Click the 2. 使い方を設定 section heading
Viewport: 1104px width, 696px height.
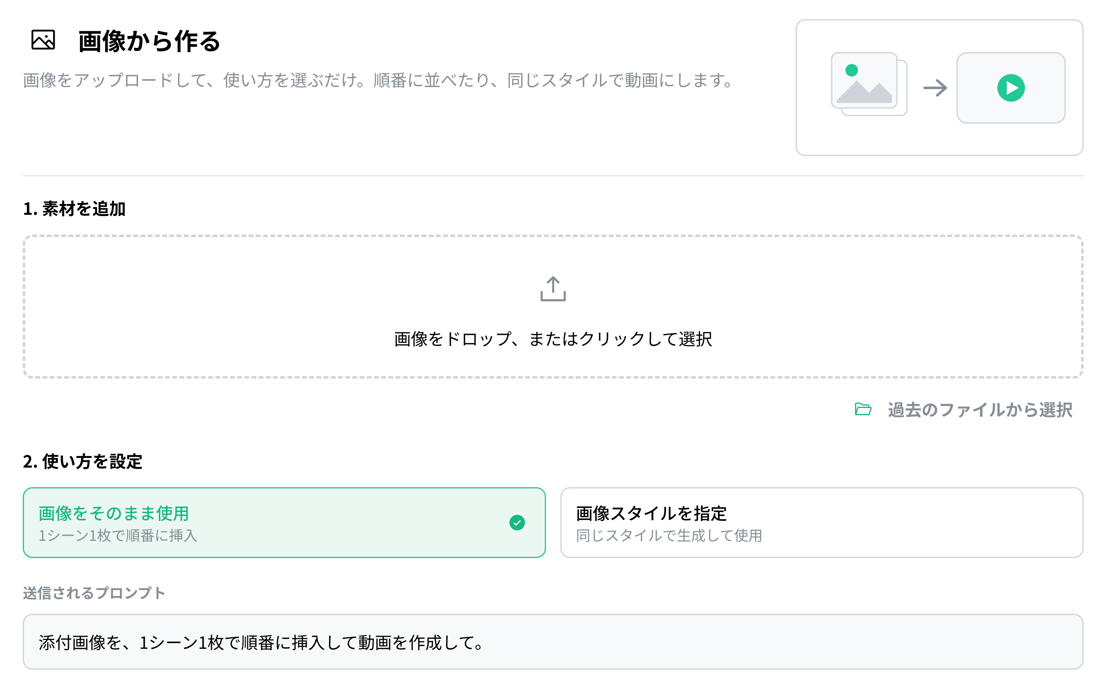pyautogui.click(x=82, y=462)
